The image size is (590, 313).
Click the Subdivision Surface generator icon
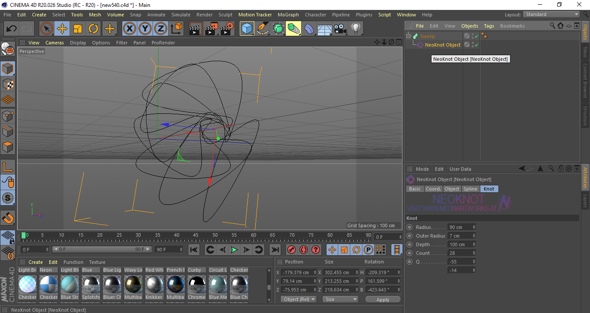click(x=278, y=29)
